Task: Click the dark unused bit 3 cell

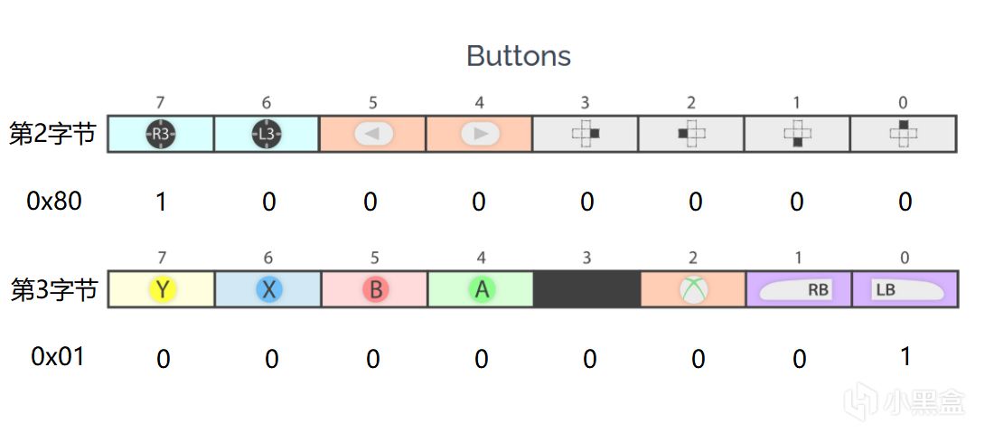Action: coord(586,289)
